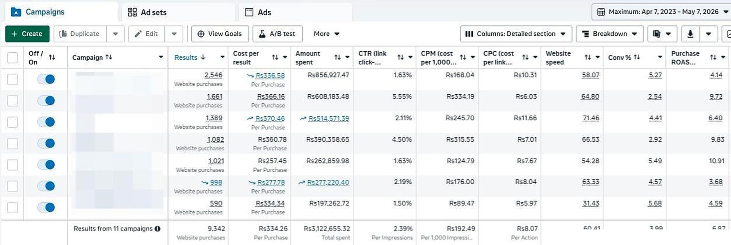Tick the select-all campaigns checkbox
Image resolution: width=731 pixels, height=245 pixels.
(x=13, y=57)
